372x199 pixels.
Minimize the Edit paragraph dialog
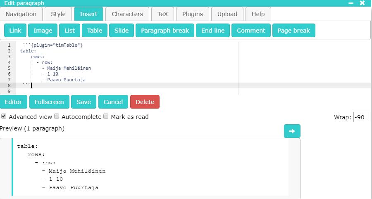click(351, 3)
